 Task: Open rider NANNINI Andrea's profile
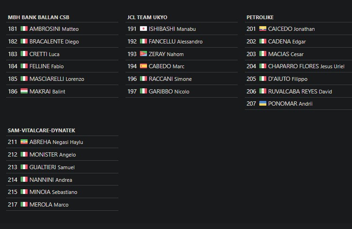coord(51,180)
